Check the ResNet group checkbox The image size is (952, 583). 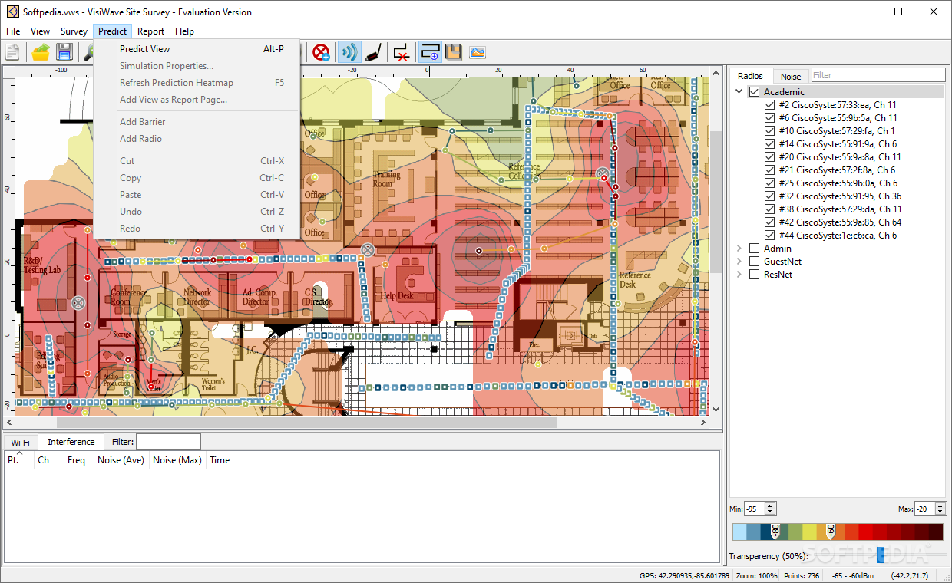[x=754, y=275]
